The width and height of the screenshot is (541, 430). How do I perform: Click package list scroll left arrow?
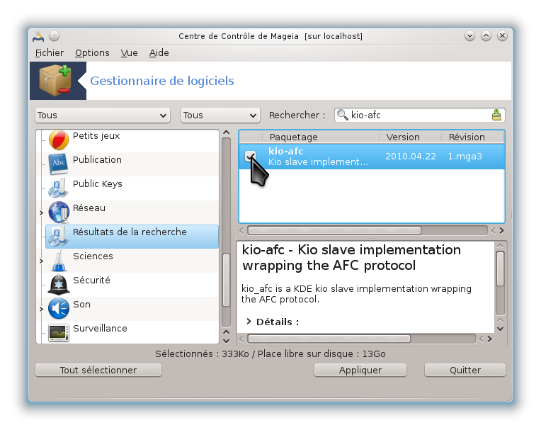tap(241, 230)
